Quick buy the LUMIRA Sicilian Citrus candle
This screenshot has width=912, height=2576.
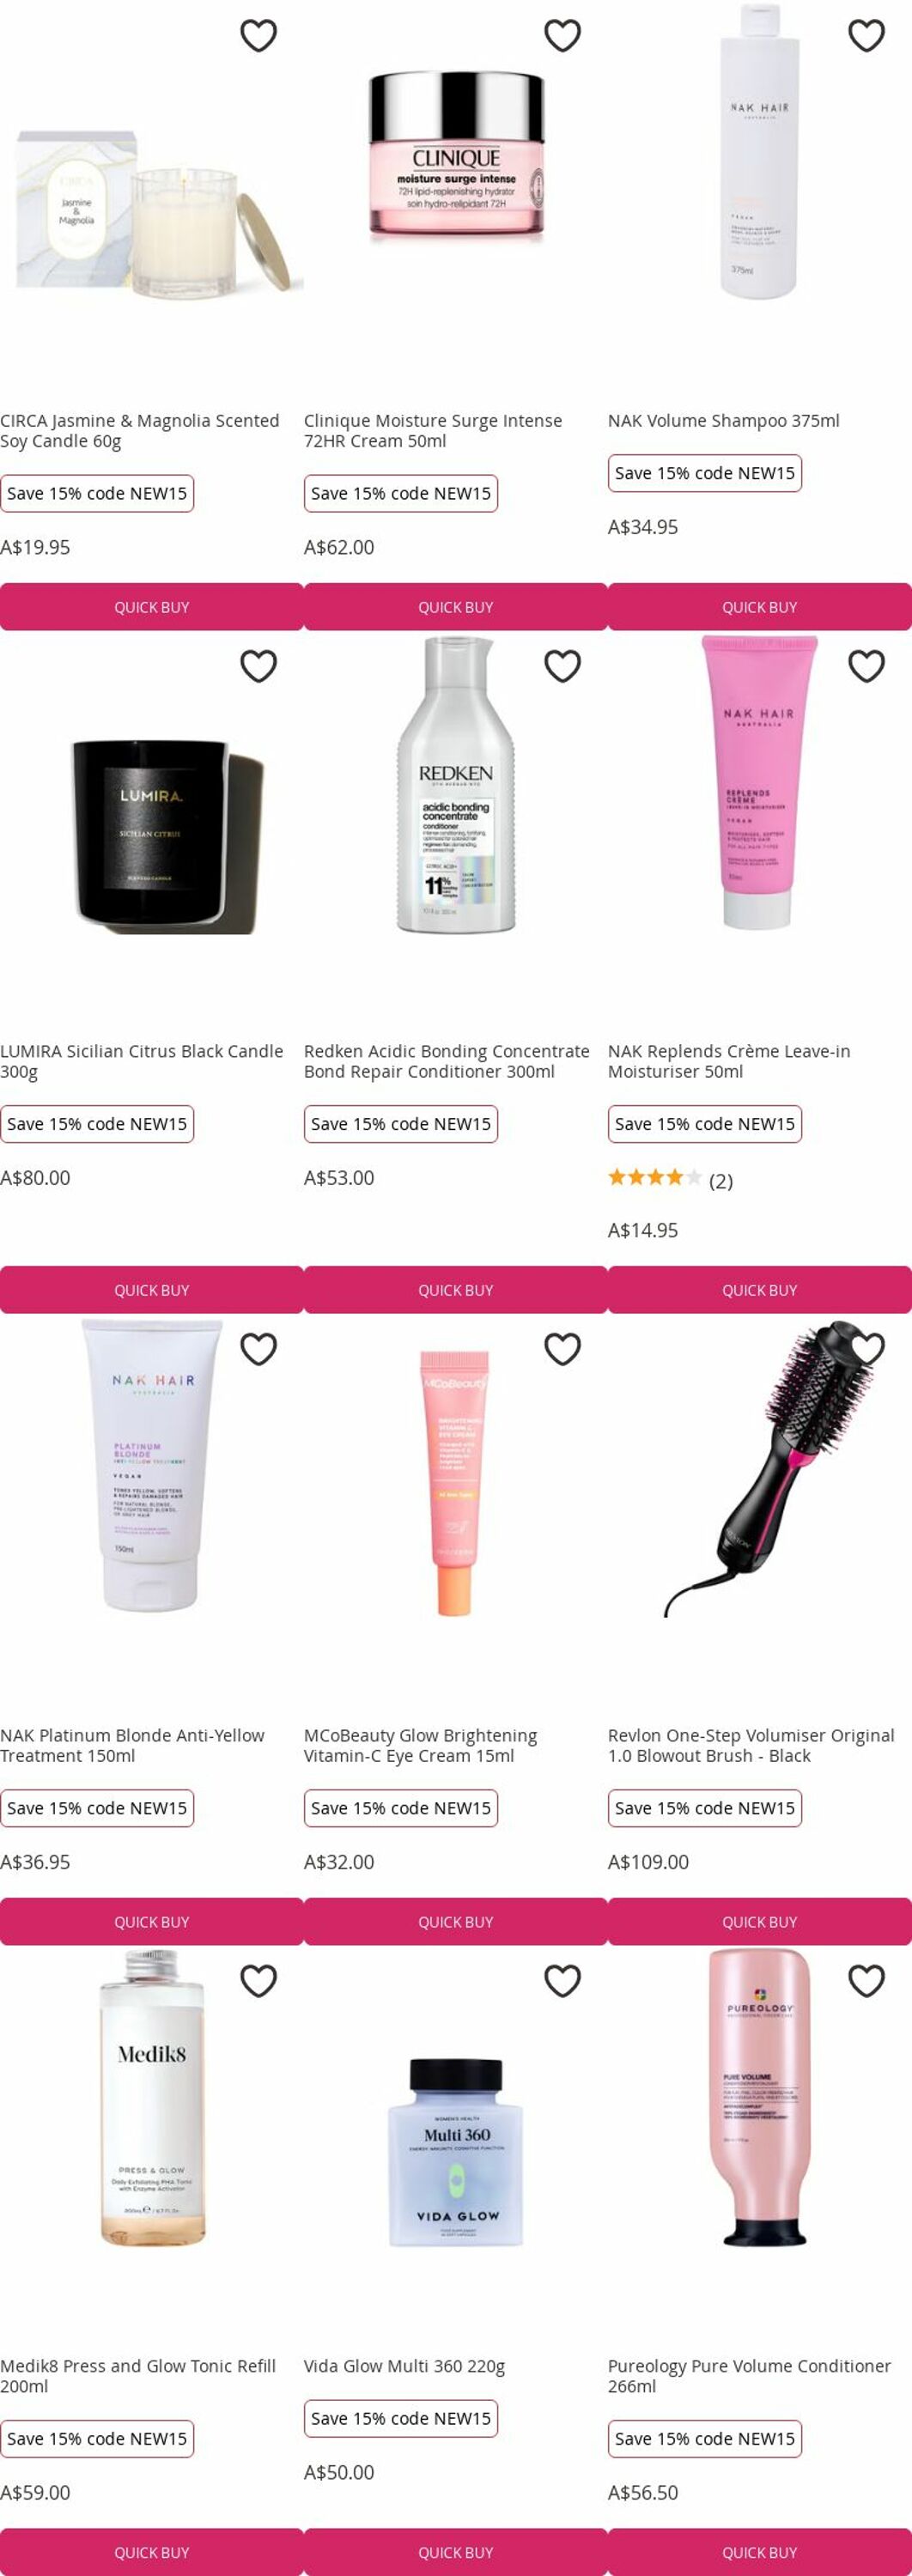point(152,1290)
